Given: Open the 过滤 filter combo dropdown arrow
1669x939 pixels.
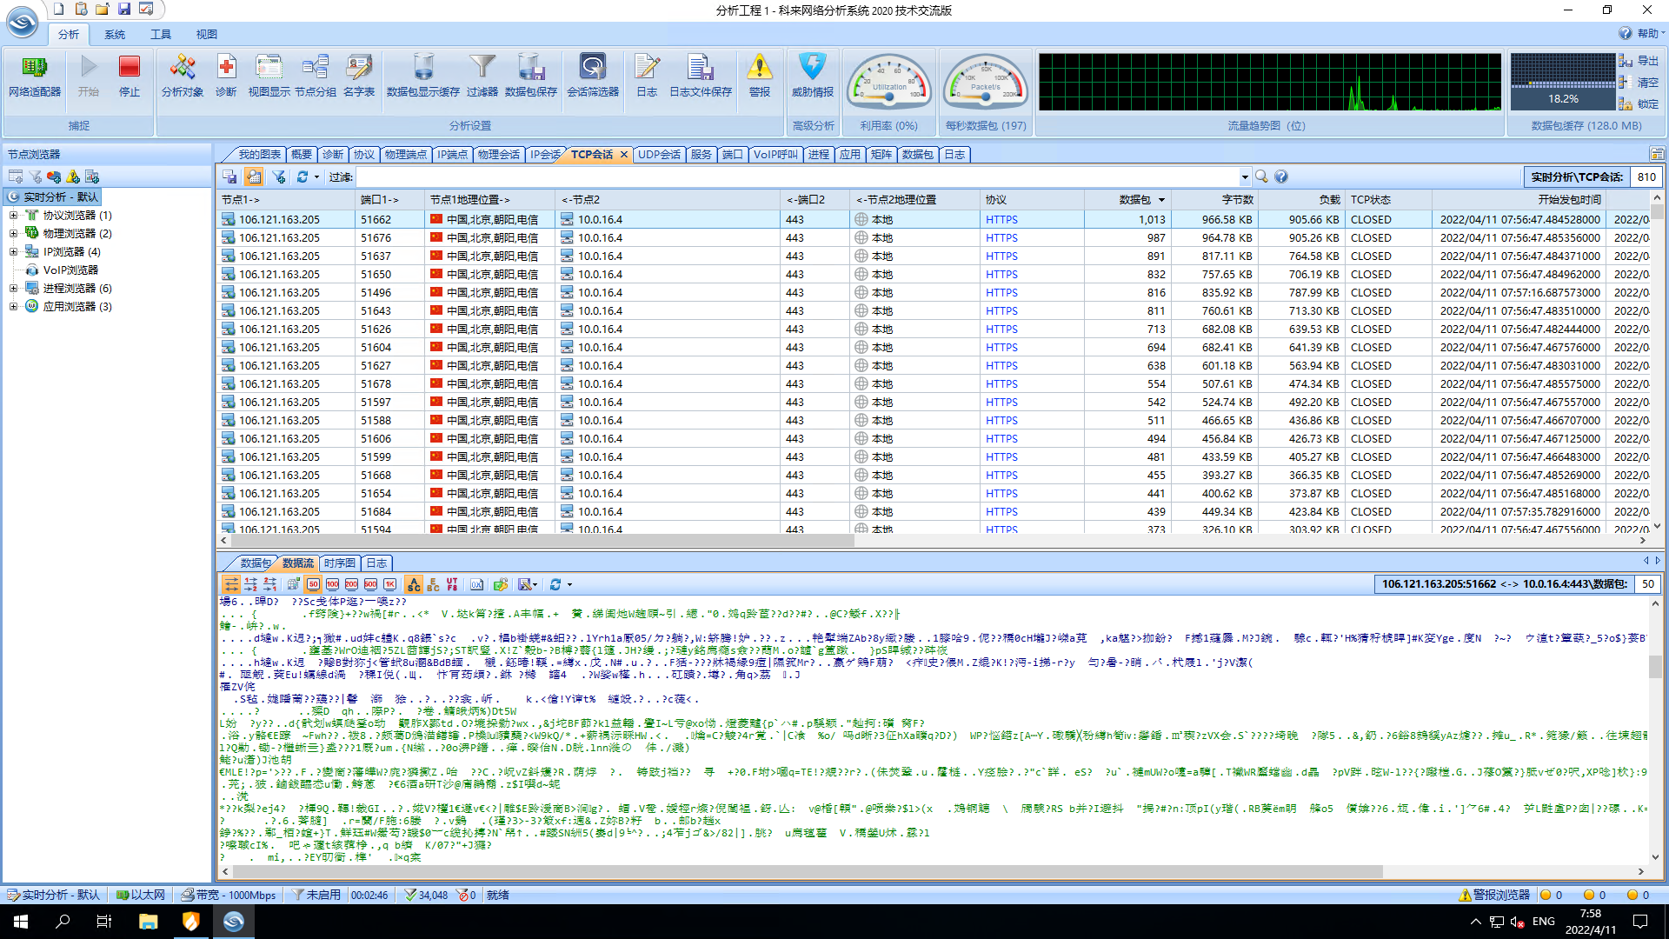Looking at the screenshot, I should 1244,177.
